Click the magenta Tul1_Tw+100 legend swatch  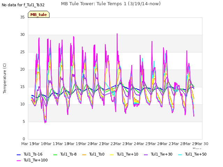click(19, 161)
